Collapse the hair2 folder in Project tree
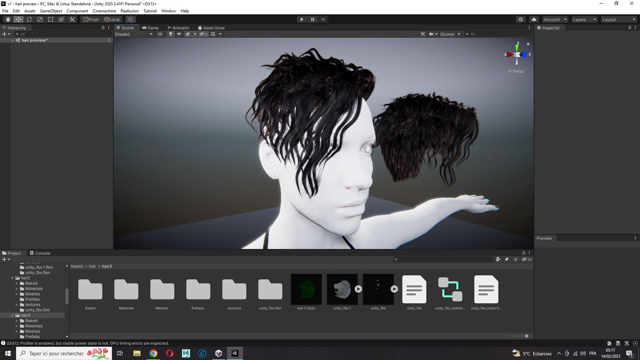The image size is (640, 360). [12, 278]
